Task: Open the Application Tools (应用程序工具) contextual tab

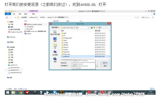Action: pos(33,11)
